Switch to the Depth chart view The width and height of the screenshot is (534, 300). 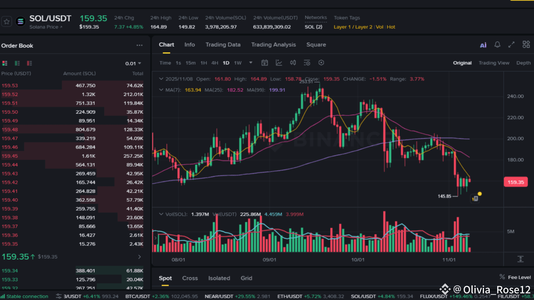point(524,63)
